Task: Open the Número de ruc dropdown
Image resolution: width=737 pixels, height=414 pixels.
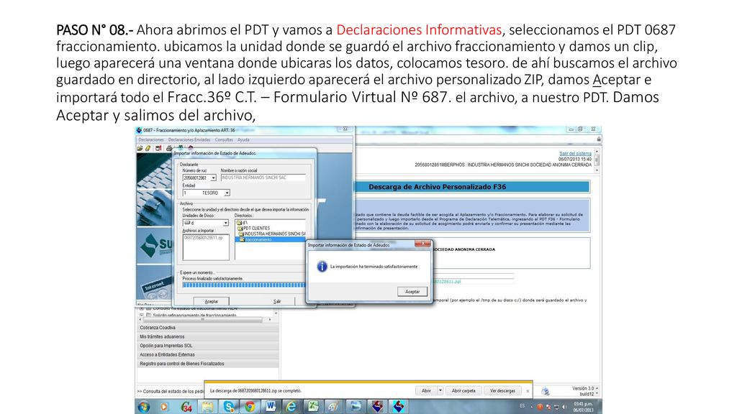Action: (213, 178)
